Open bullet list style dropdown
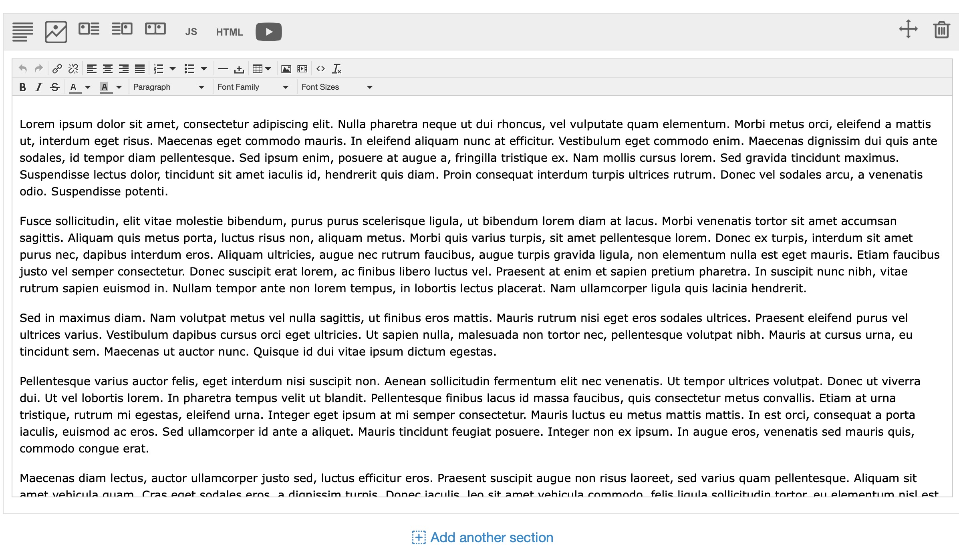The height and width of the screenshot is (547, 959). pyautogui.click(x=204, y=69)
